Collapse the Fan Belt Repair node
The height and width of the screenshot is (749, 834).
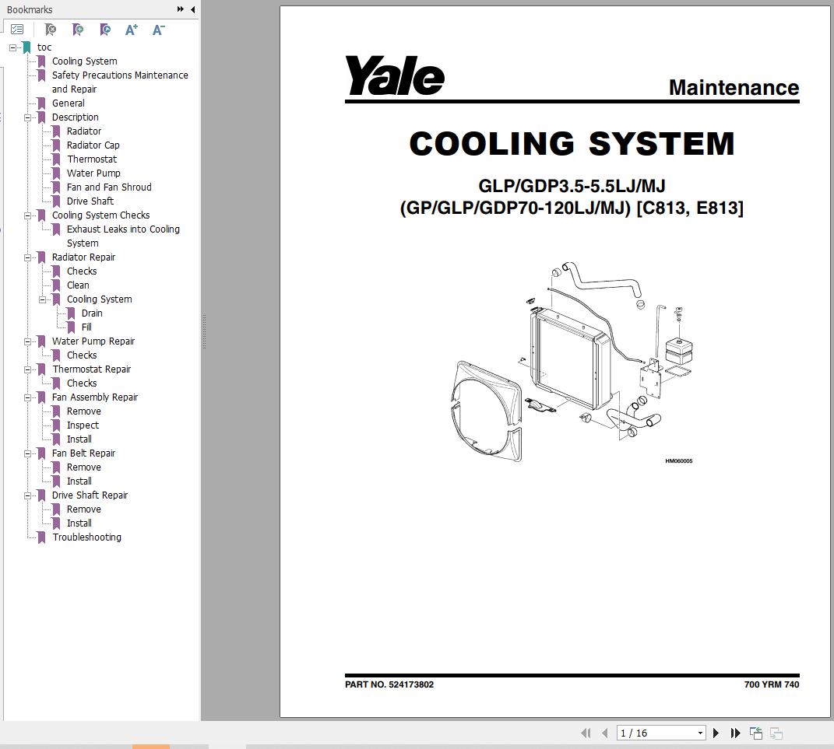tap(27, 453)
